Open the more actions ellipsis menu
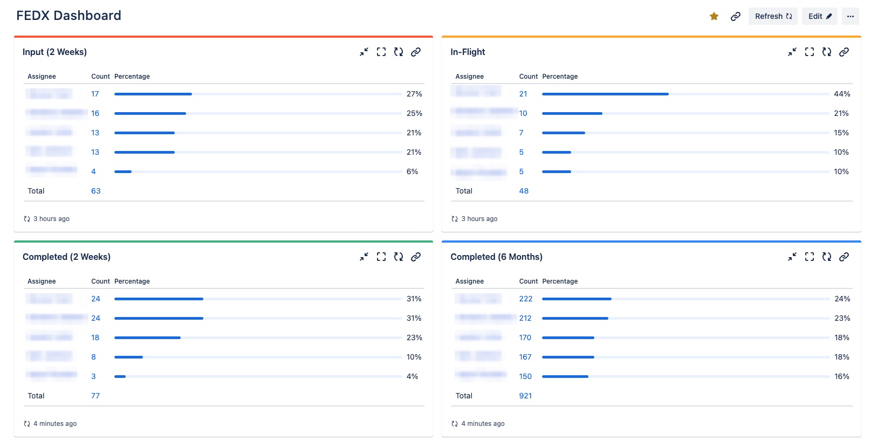 851,16
